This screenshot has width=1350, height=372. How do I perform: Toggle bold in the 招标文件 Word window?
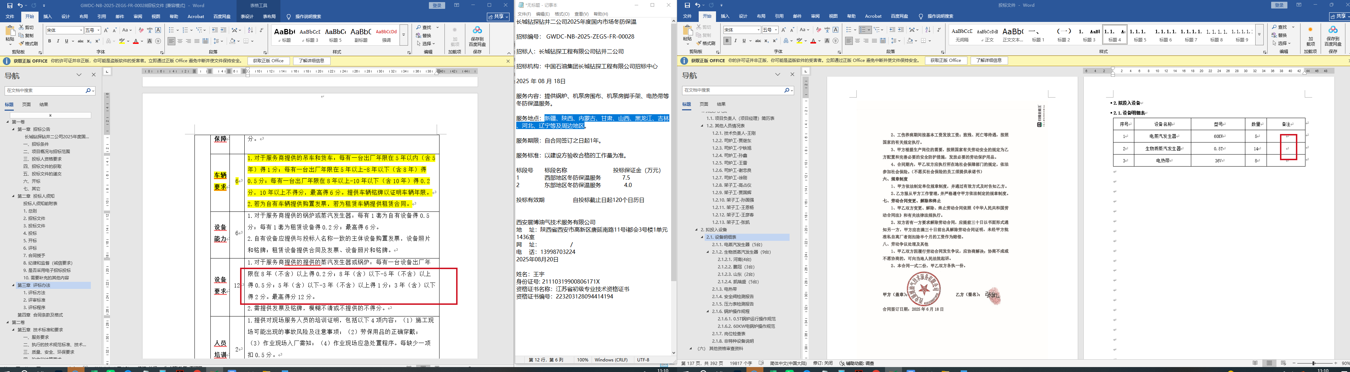[50, 41]
